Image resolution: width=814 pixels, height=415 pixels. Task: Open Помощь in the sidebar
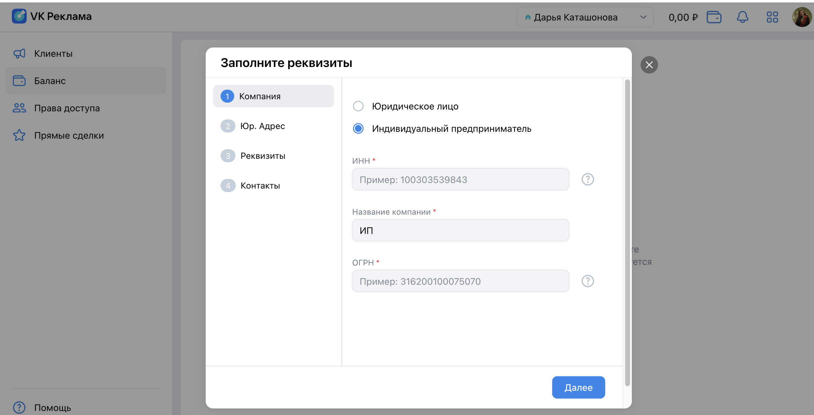click(86, 408)
